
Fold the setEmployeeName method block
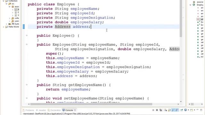pyautogui.click(x=27, y=98)
